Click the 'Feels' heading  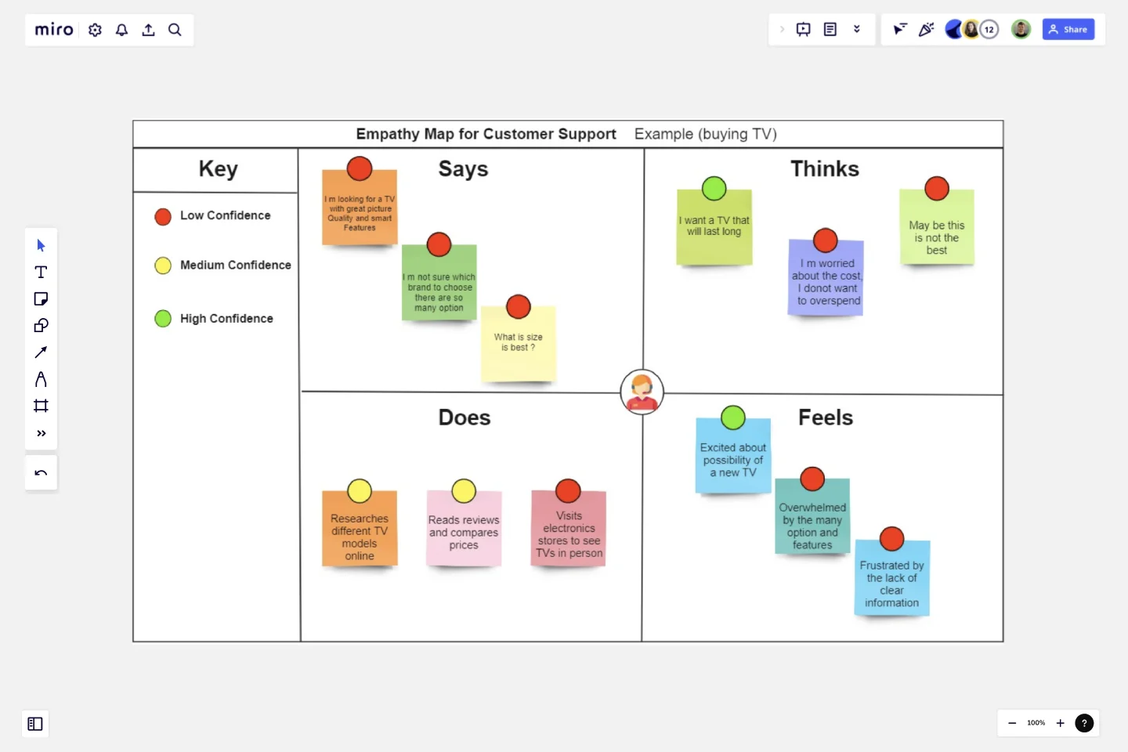point(826,418)
